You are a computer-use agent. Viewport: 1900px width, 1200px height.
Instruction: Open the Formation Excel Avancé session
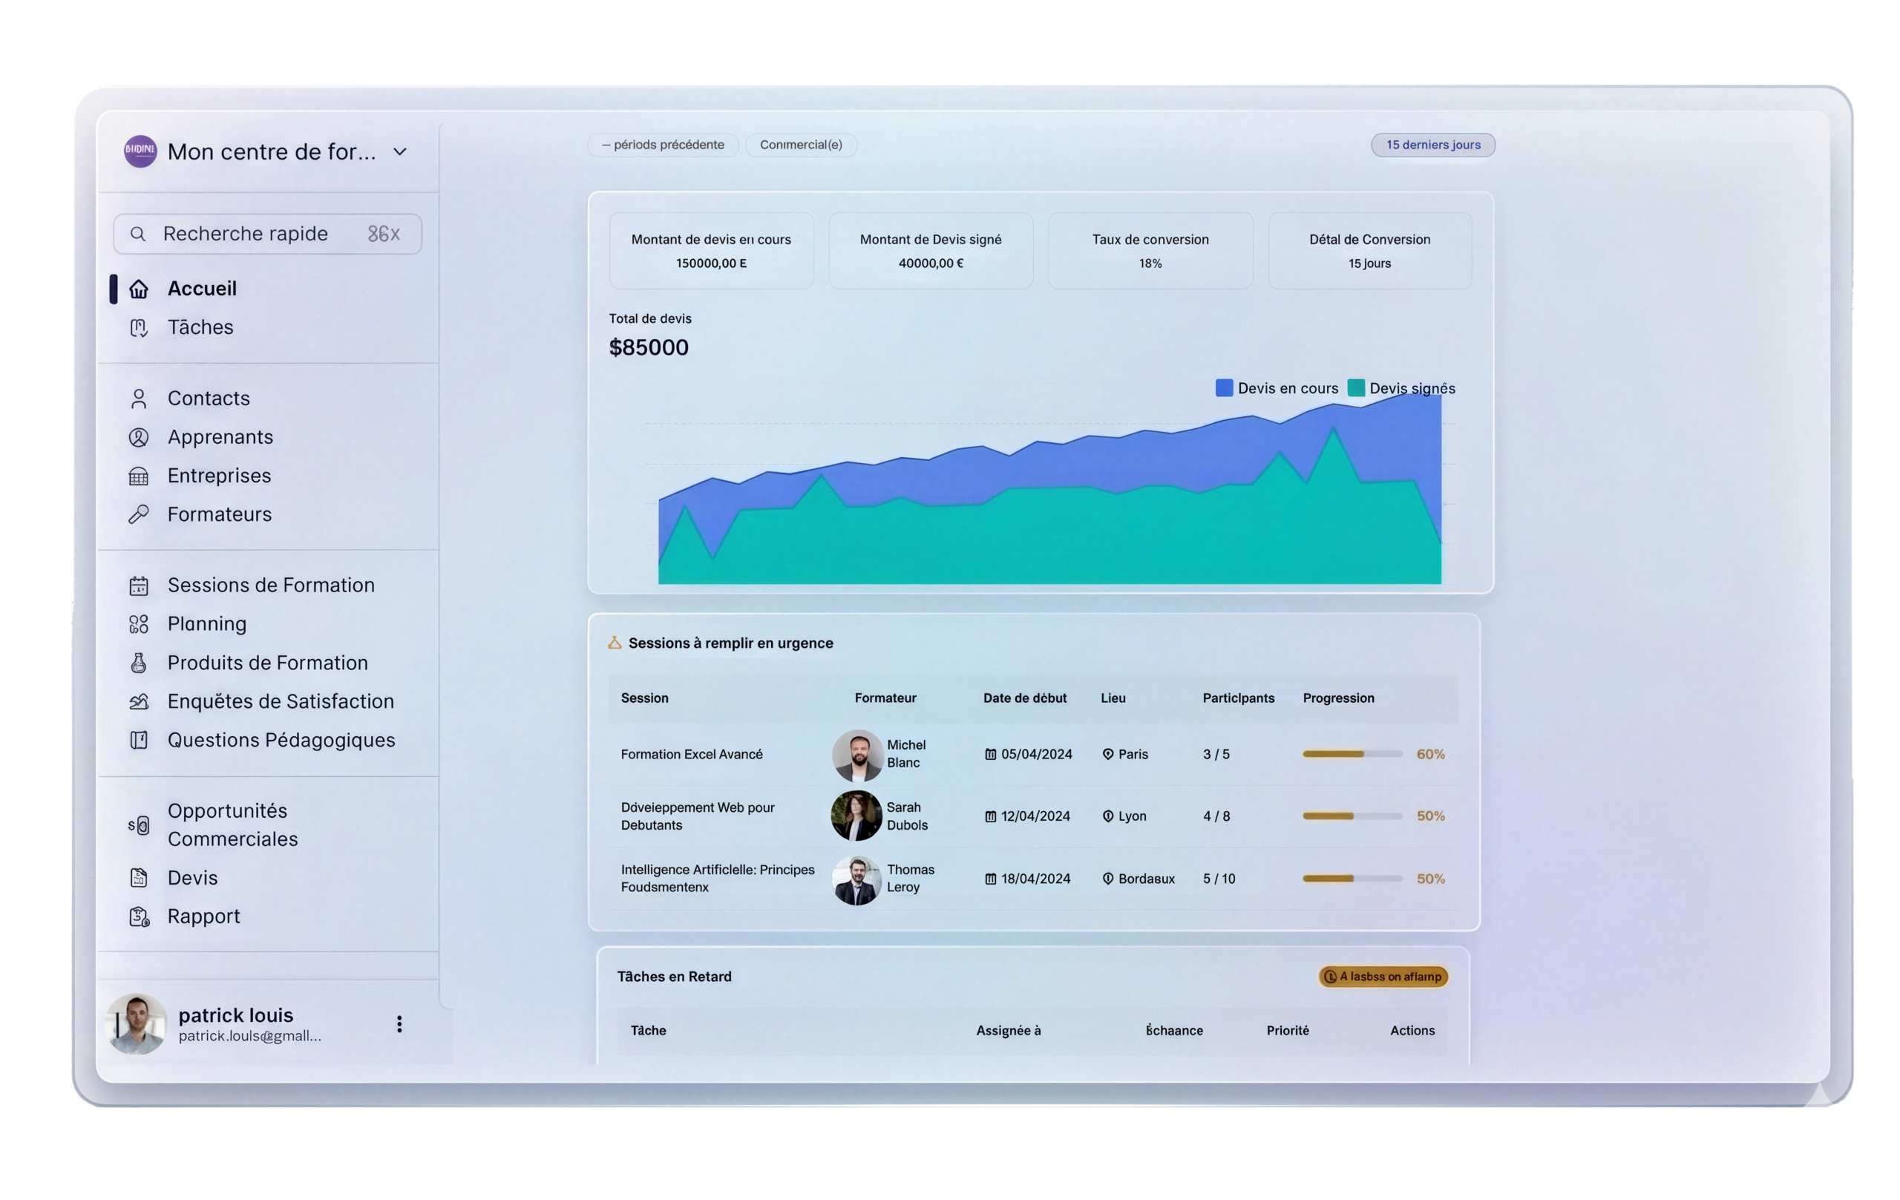(691, 754)
